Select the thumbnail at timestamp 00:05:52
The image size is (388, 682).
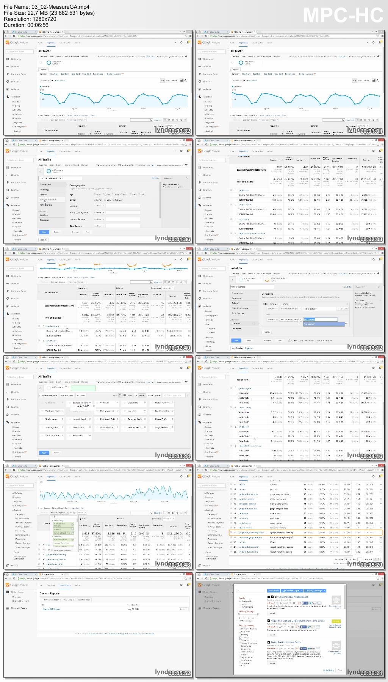pos(99,625)
